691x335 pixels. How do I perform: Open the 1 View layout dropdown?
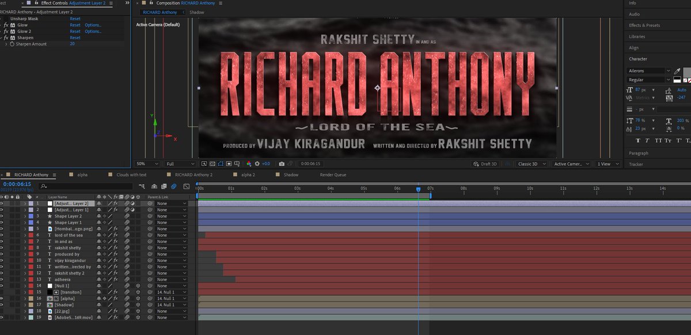click(608, 164)
